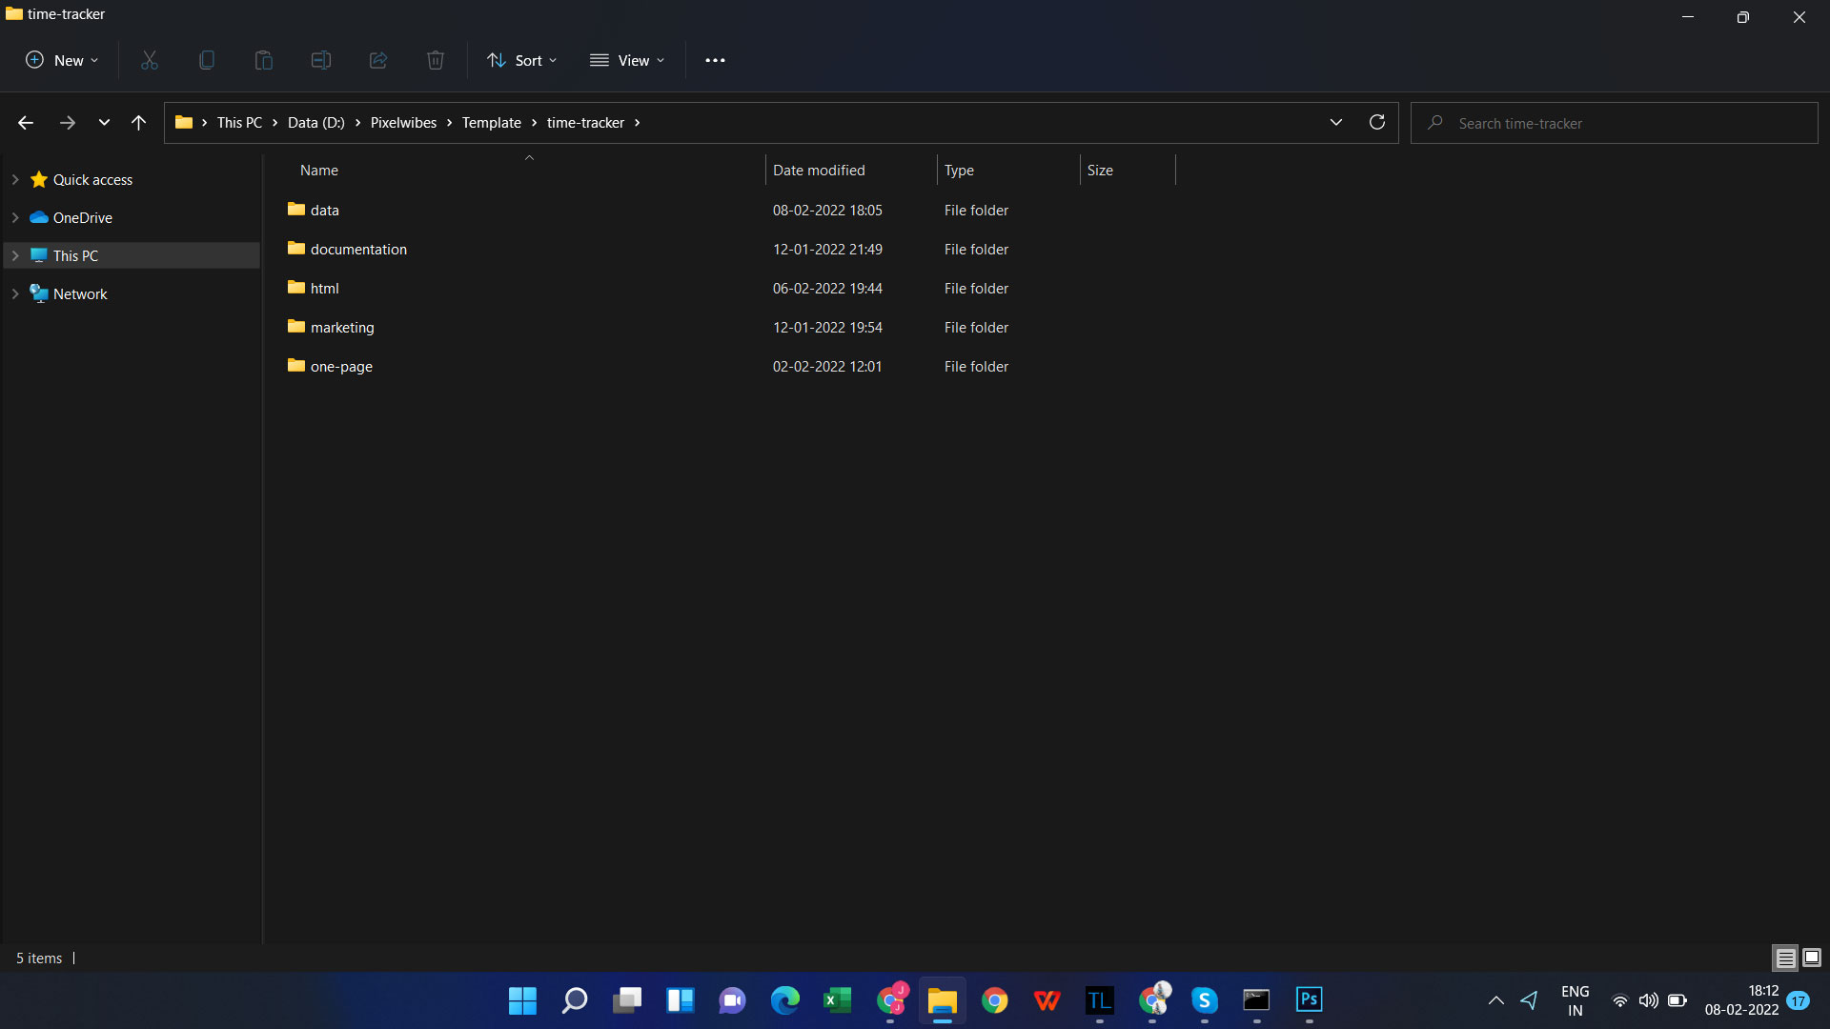Expand the Quick access tree node
Screen dimensions: 1830x1029
pyautogui.click(x=15, y=179)
